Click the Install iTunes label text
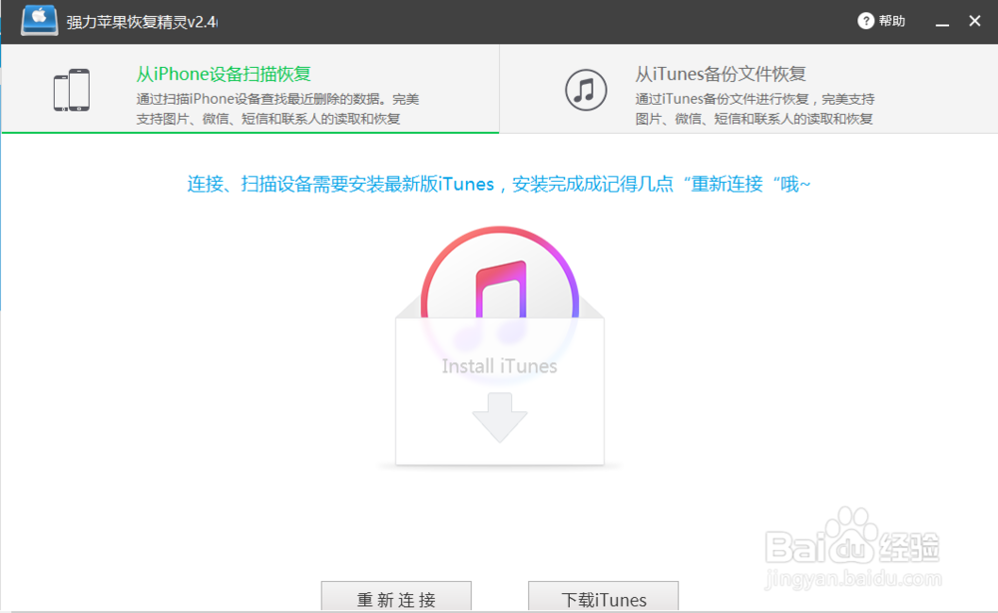Image resolution: width=998 pixels, height=613 pixels. coord(499,366)
